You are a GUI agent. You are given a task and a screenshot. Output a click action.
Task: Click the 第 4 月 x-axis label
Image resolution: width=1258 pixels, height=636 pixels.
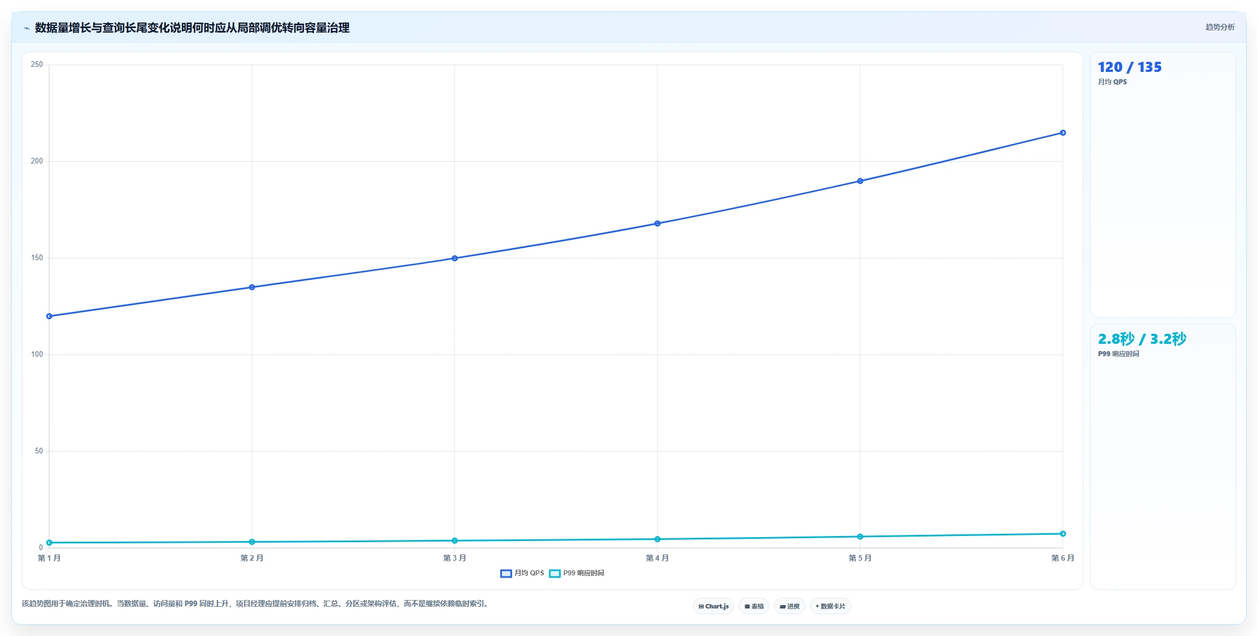[658, 558]
